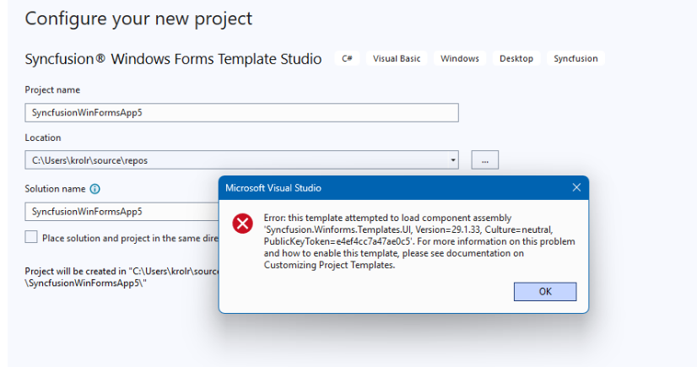Focus the Project name text field
Image resolution: width=697 pixels, height=367 pixels.
(x=241, y=112)
